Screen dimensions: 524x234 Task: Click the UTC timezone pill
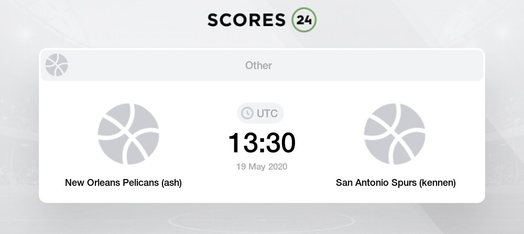[260, 113]
